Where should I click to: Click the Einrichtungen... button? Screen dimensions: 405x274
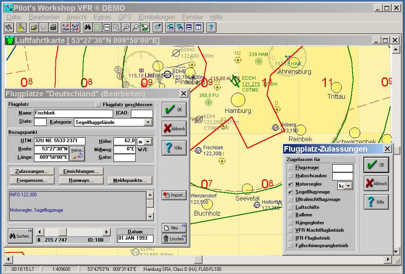tap(81, 171)
